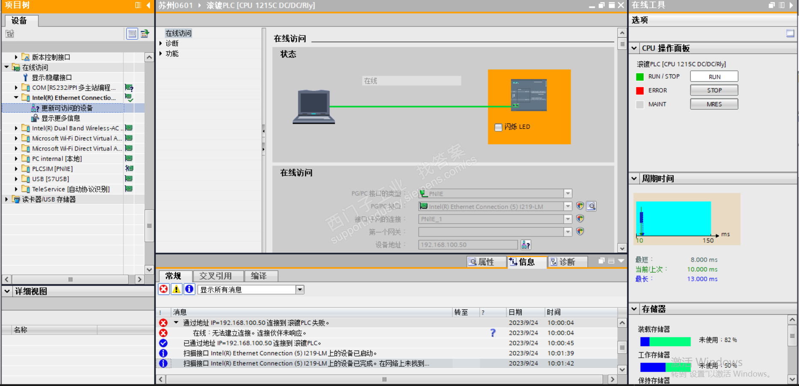This screenshot has height=386, width=799.
Task: Collapse the 详细视图 panel
Action: click(x=7, y=291)
